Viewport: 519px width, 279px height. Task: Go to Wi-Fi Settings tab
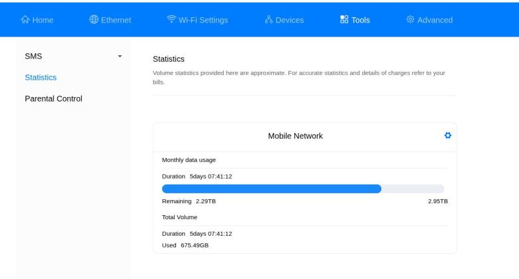click(203, 20)
